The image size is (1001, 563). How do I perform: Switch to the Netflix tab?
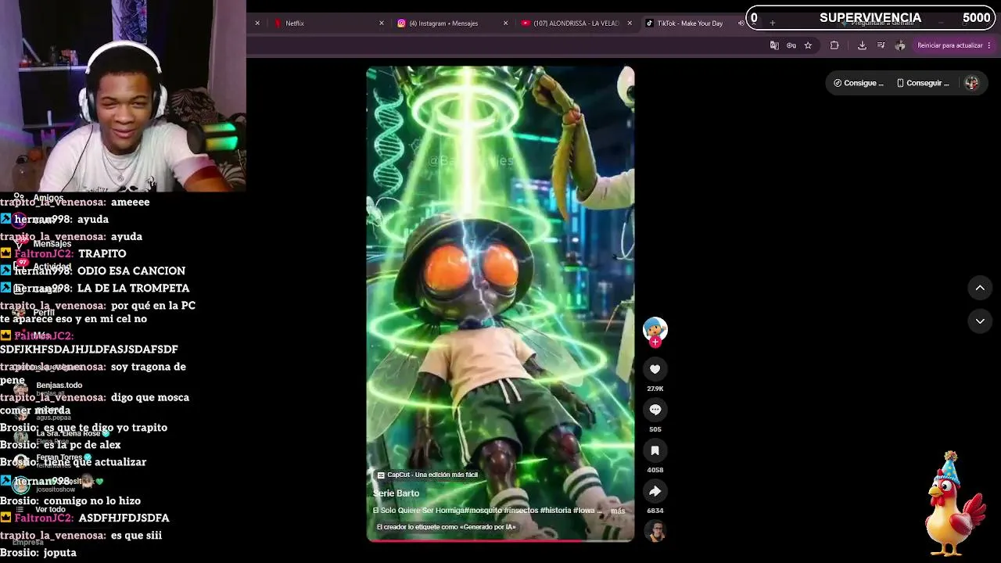(x=328, y=23)
